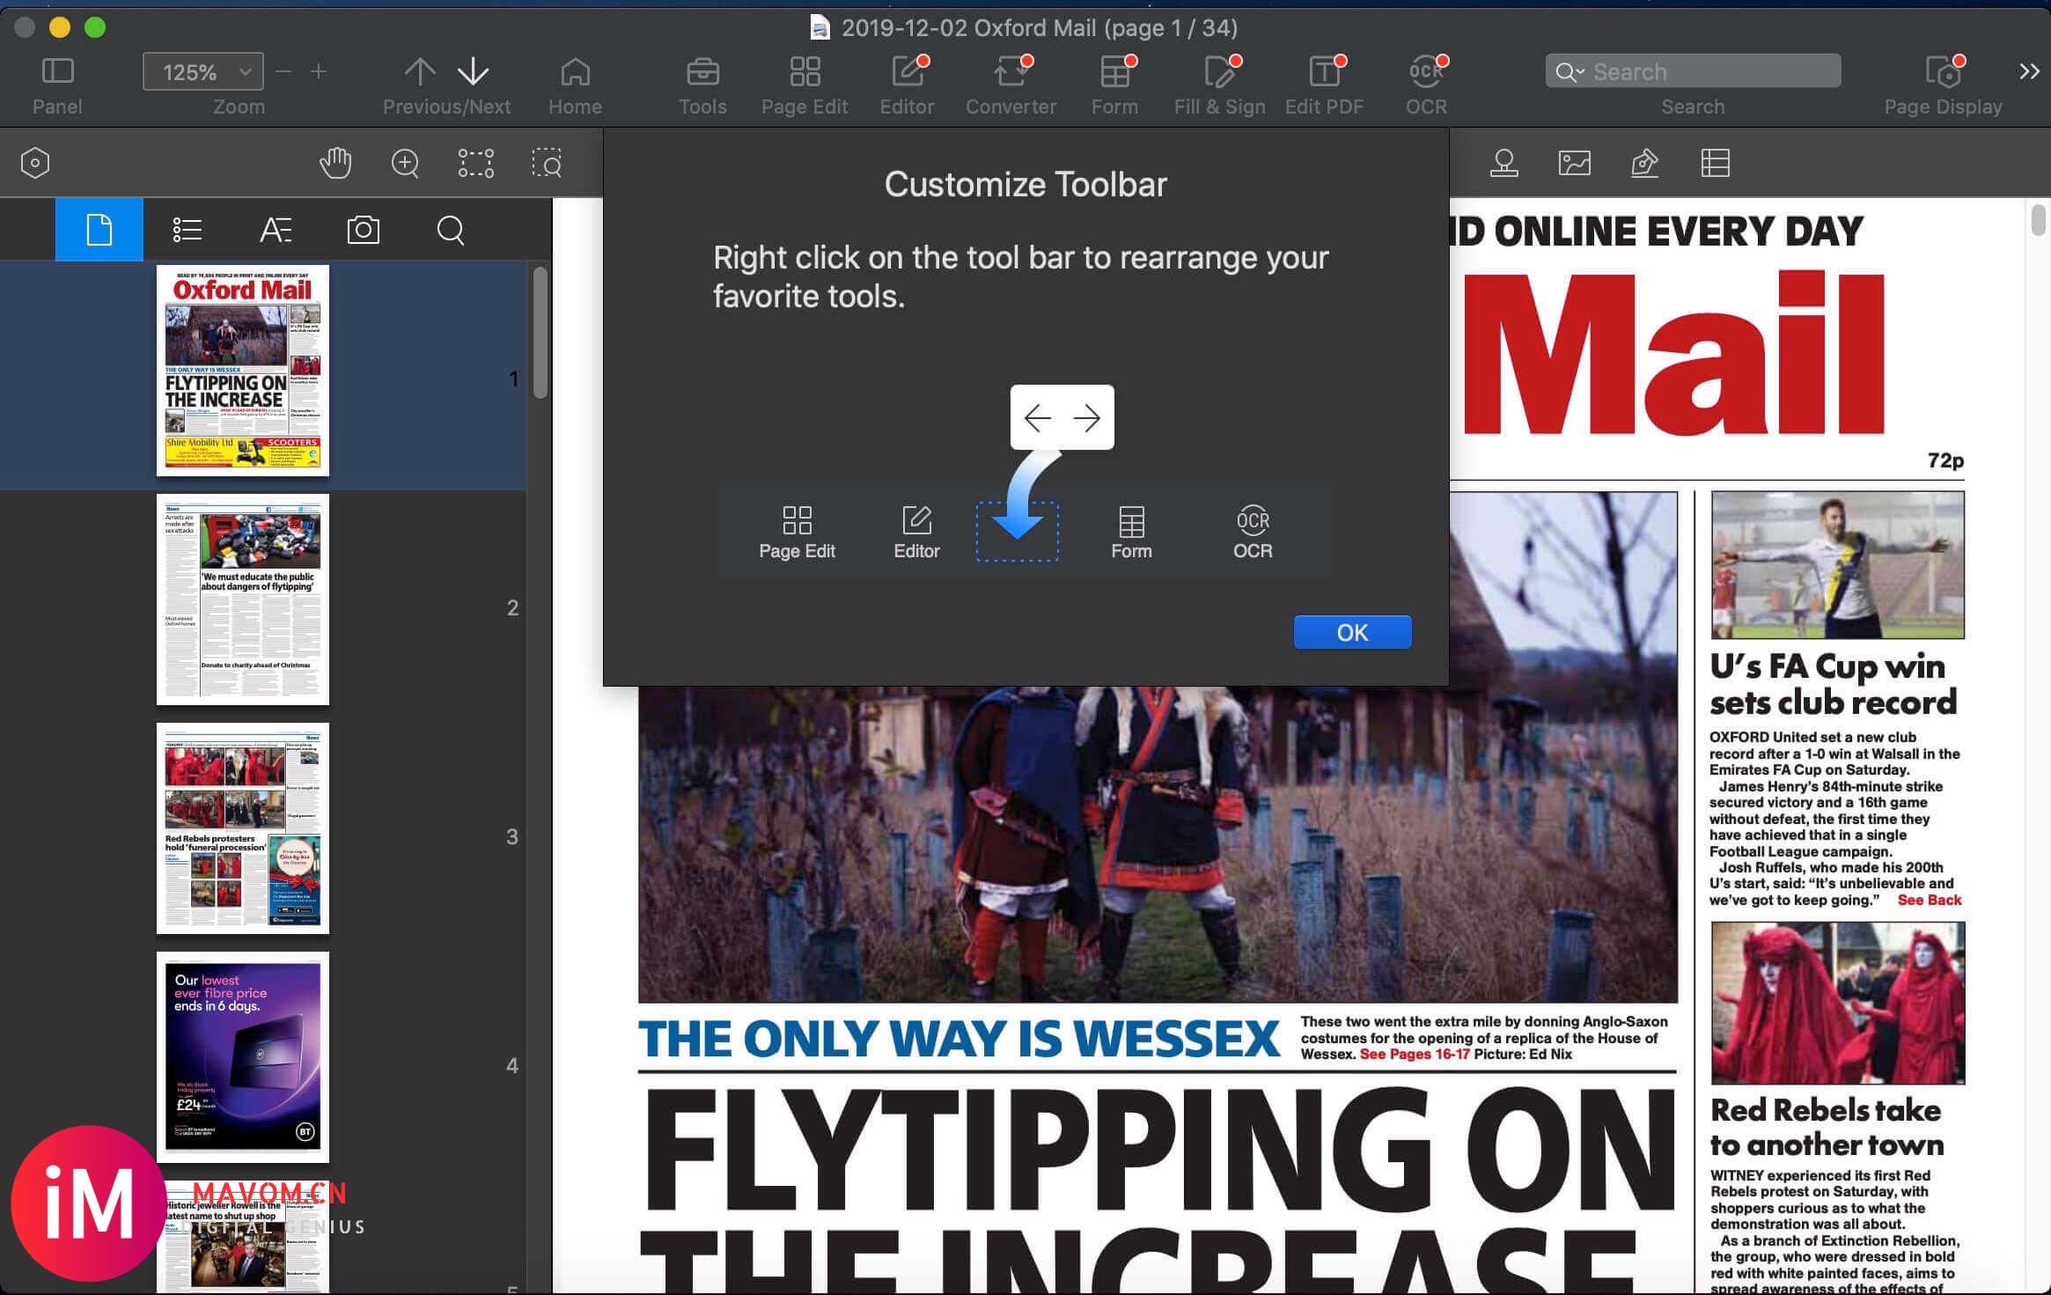Switch to the Snapshots camera tab
The width and height of the screenshot is (2051, 1295).
click(x=363, y=230)
